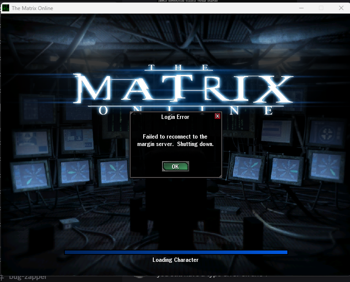This screenshot has height=282, width=350.
Task: Click the Login Error dialog title bar
Action: [x=175, y=117]
